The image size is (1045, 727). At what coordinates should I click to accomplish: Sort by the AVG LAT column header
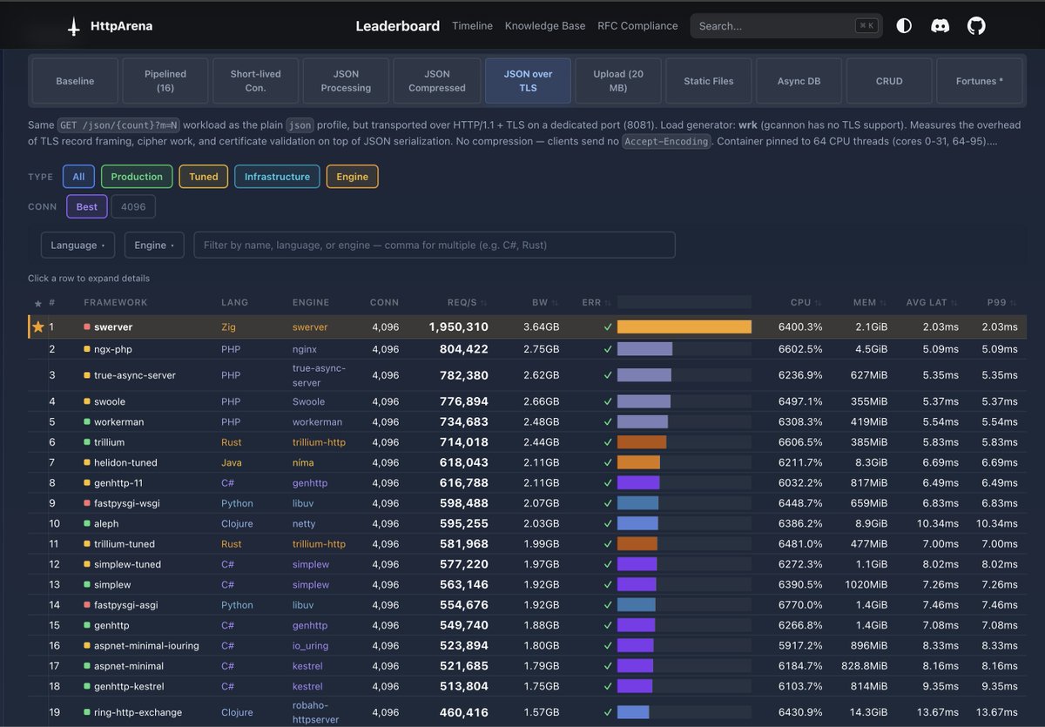[x=930, y=303]
